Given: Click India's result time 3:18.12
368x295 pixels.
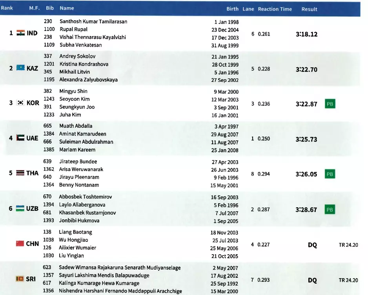Looking at the screenshot, I should (306, 34).
